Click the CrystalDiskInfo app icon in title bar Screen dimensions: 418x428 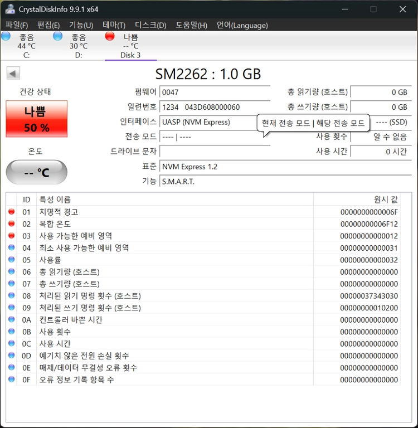10,9
